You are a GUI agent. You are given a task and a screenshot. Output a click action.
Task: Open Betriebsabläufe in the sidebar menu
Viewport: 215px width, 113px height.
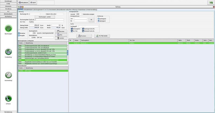click(8, 14)
